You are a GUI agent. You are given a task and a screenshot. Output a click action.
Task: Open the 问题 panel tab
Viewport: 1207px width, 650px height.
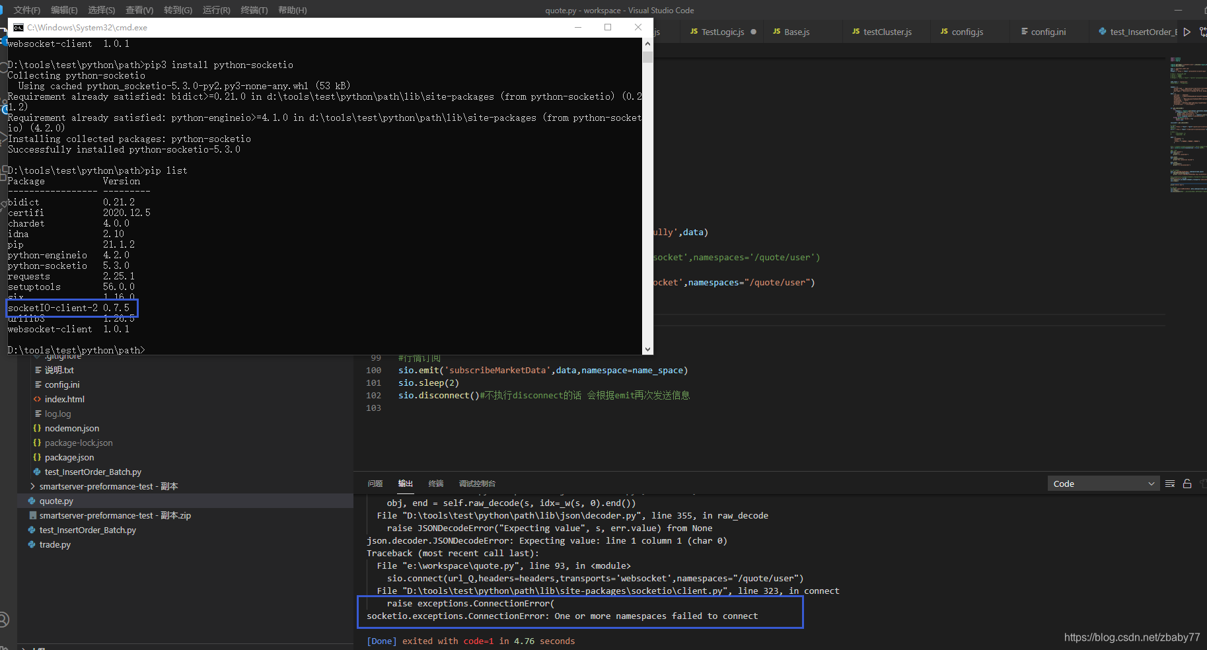click(375, 484)
